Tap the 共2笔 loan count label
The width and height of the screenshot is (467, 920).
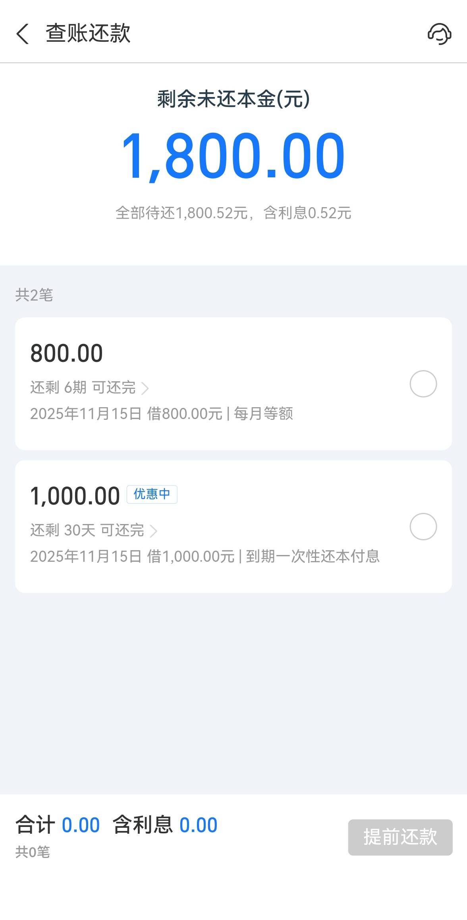click(x=34, y=295)
